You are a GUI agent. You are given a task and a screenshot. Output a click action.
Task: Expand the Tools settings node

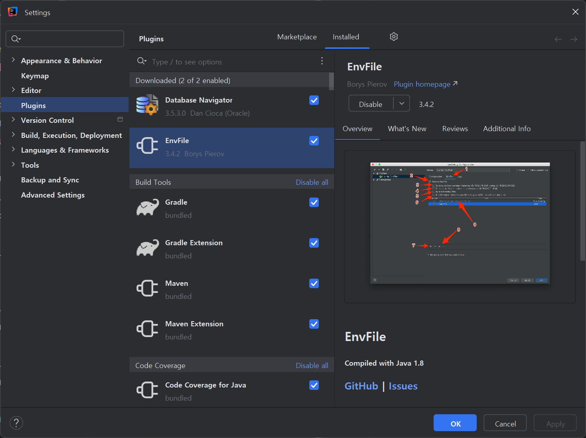click(x=13, y=165)
